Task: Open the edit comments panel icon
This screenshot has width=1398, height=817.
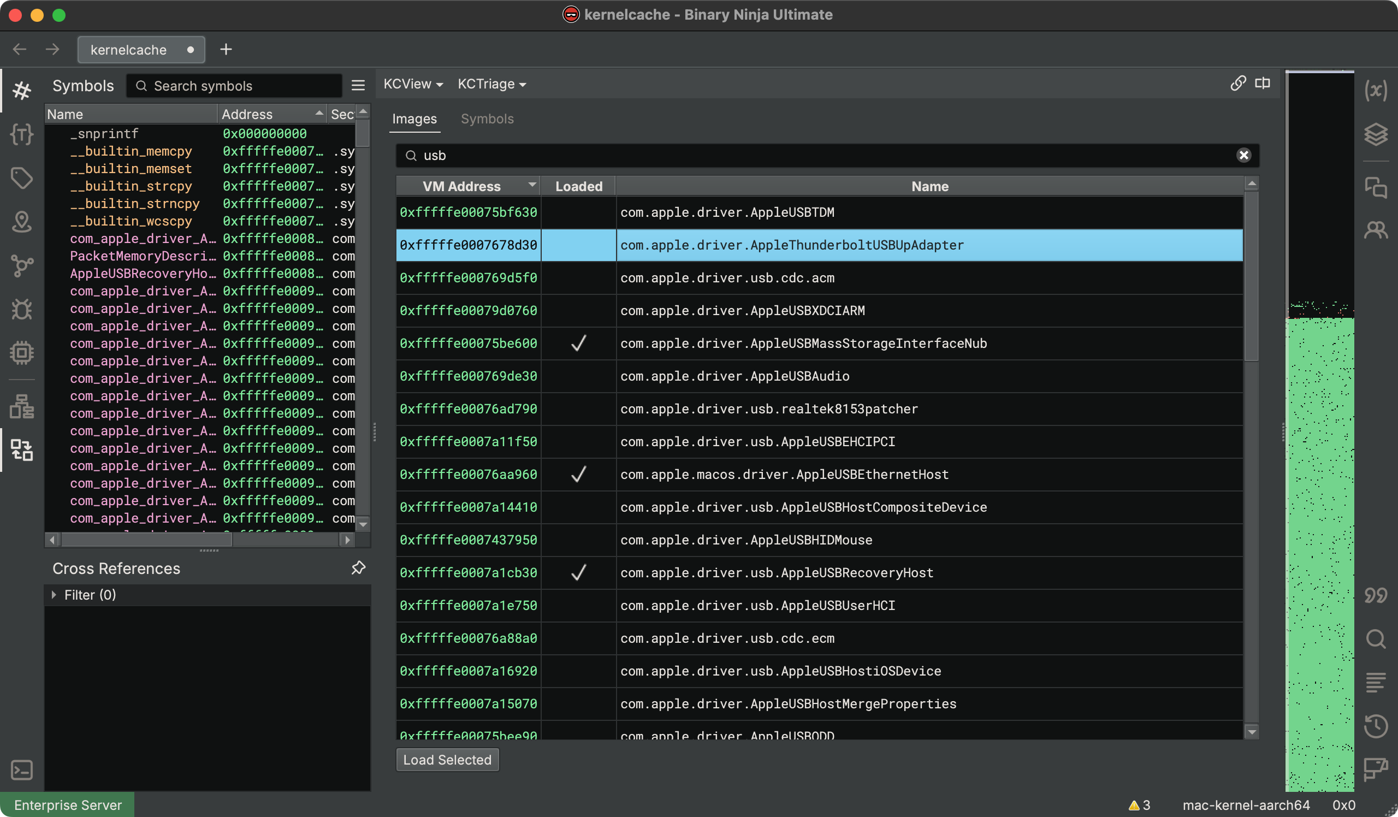Action: [1376, 769]
